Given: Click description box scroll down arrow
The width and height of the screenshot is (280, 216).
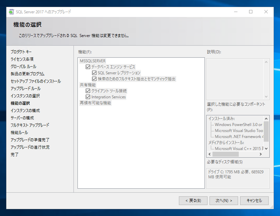Looking at the screenshot, I should [266, 97].
